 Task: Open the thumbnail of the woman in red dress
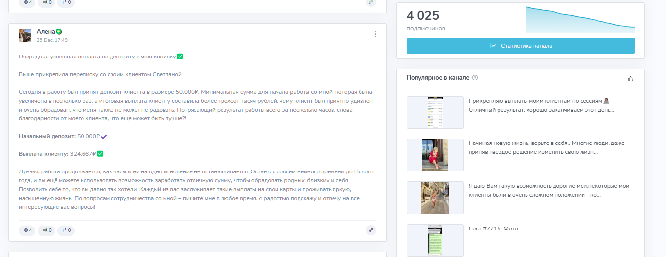coord(435,155)
